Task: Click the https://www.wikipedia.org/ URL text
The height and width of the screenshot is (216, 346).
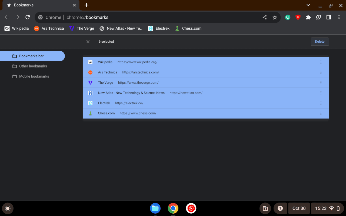Action: click(137, 62)
